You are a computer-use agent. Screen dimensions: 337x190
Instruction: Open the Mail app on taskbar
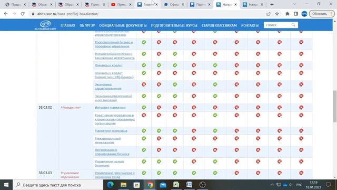click(x=163, y=185)
